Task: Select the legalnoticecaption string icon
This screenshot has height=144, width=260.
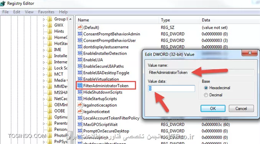Action: coord(80,105)
